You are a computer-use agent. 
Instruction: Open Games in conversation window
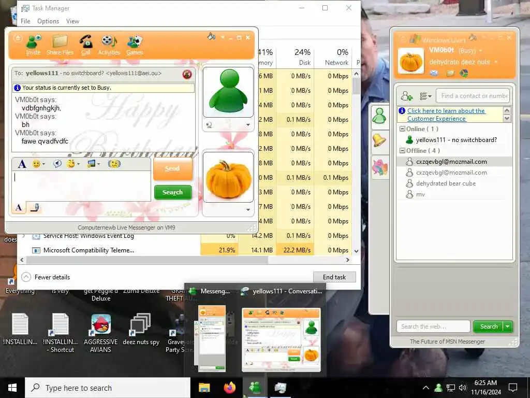pos(135,45)
